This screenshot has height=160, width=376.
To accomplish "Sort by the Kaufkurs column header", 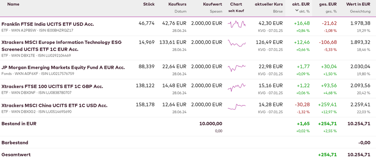I will pos(176,4).
